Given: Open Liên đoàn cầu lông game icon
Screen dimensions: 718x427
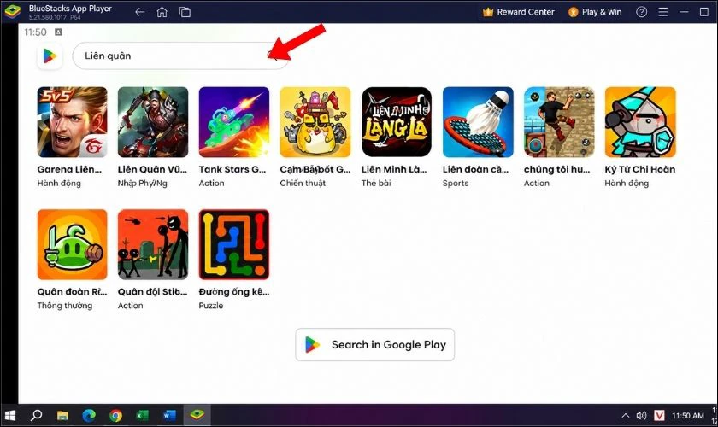Looking at the screenshot, I should pos(478,122).
